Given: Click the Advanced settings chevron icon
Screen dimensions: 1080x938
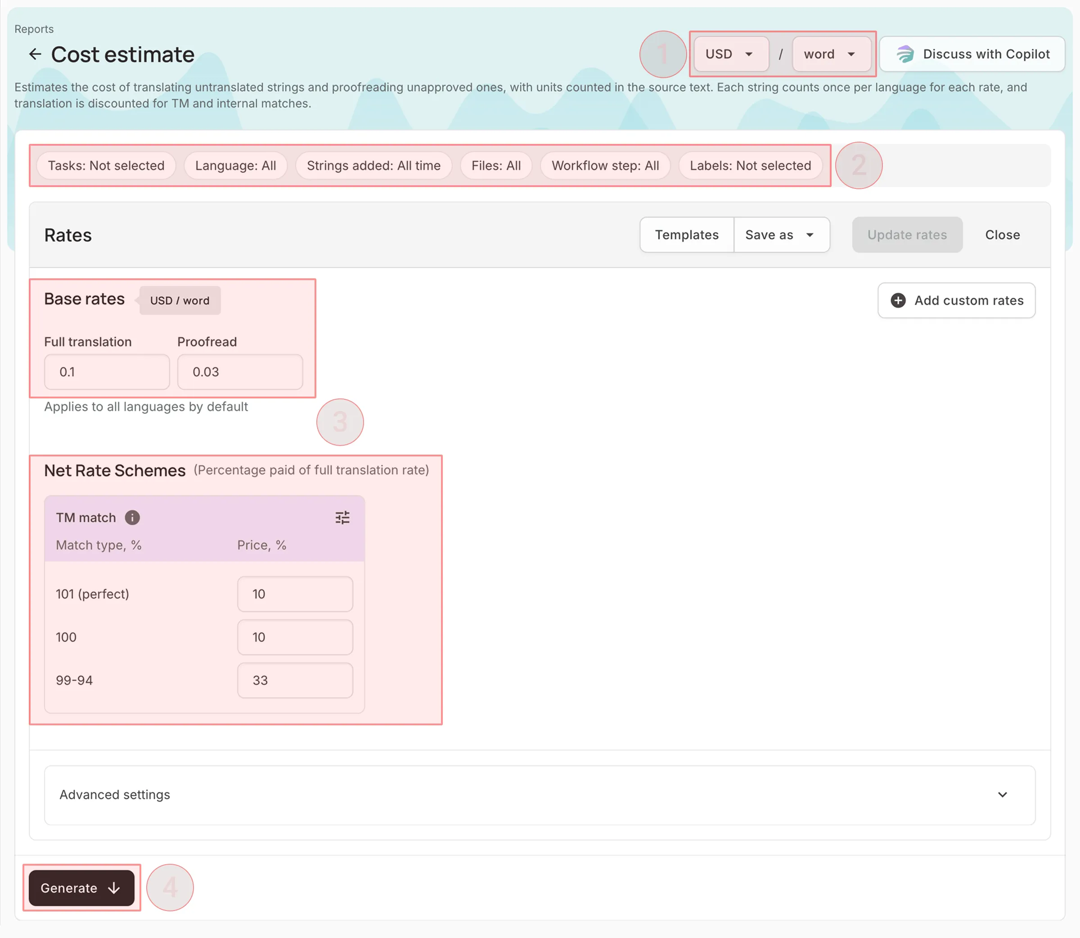Looking at the screenshot, I should click(1002, 795).
